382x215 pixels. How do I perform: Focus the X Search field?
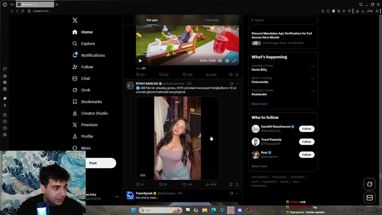(283, 20)
